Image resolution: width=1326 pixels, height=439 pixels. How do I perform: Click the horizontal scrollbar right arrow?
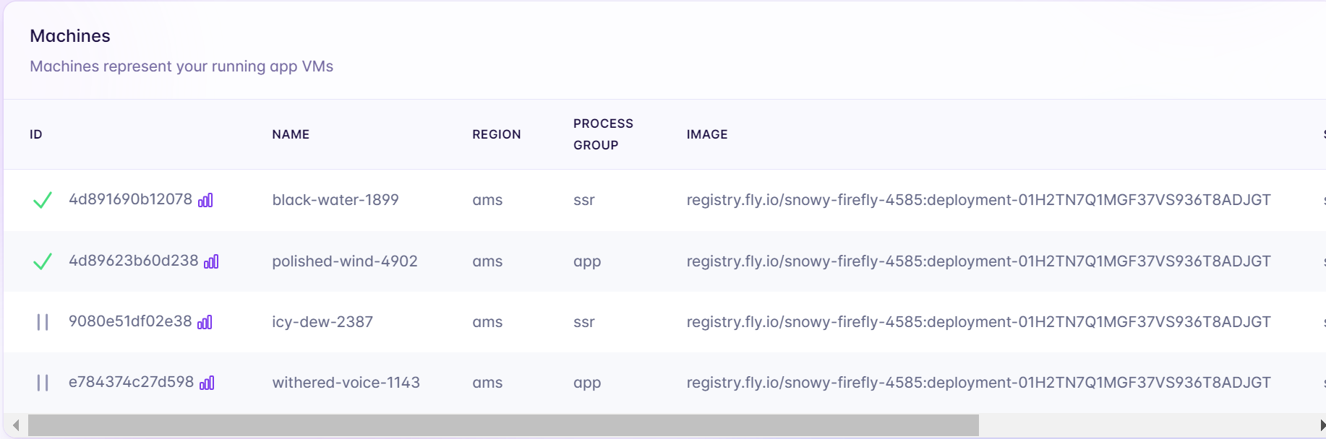(x=1322, y=426)
